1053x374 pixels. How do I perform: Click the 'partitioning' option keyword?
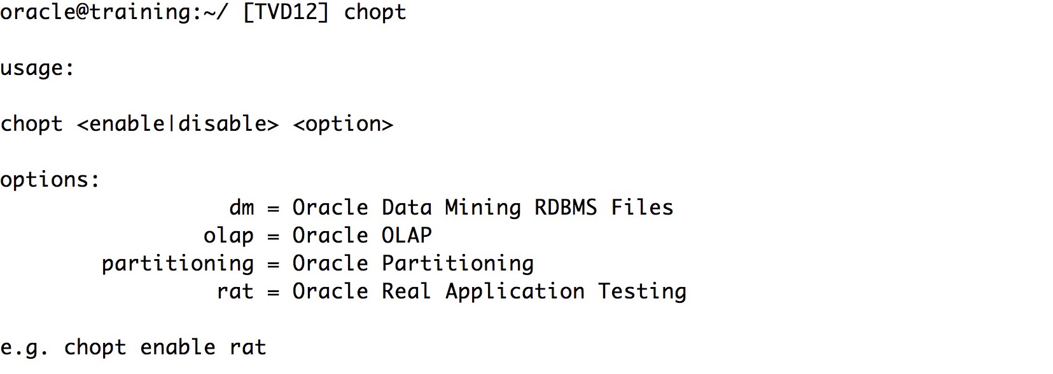coord(178,264)
